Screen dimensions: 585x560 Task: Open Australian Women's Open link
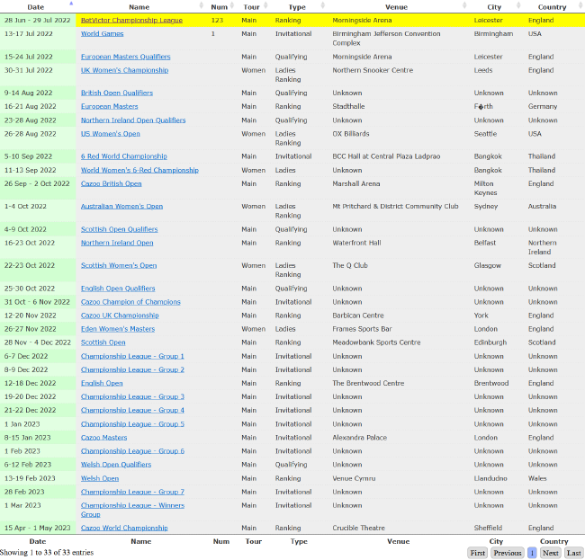coord(122,206)
